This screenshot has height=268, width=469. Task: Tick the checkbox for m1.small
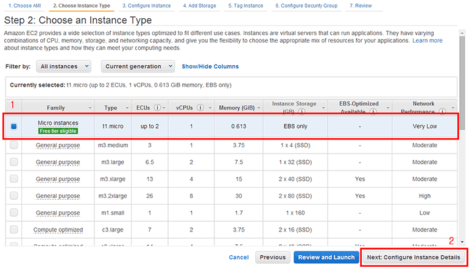click(x=14, y=213)
